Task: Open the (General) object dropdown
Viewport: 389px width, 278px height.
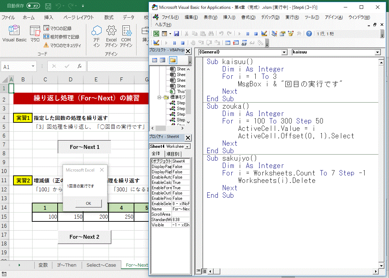Action: [x=284, y=52]
